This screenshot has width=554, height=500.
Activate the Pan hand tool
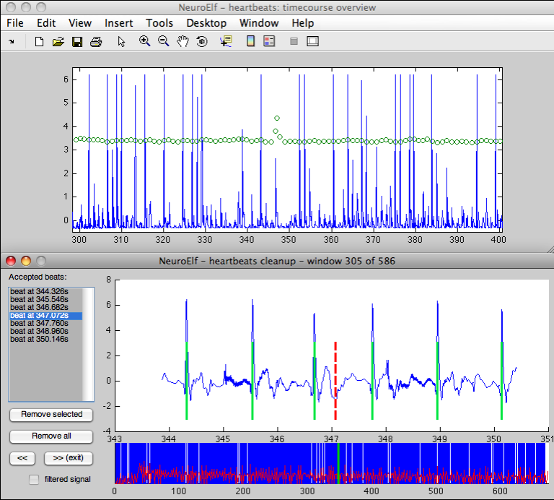(183, 42)
